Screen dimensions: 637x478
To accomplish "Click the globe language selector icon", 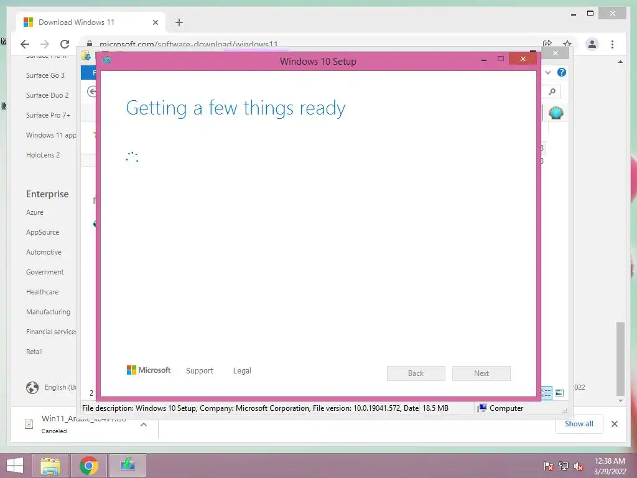I will [x=32, y=387].
